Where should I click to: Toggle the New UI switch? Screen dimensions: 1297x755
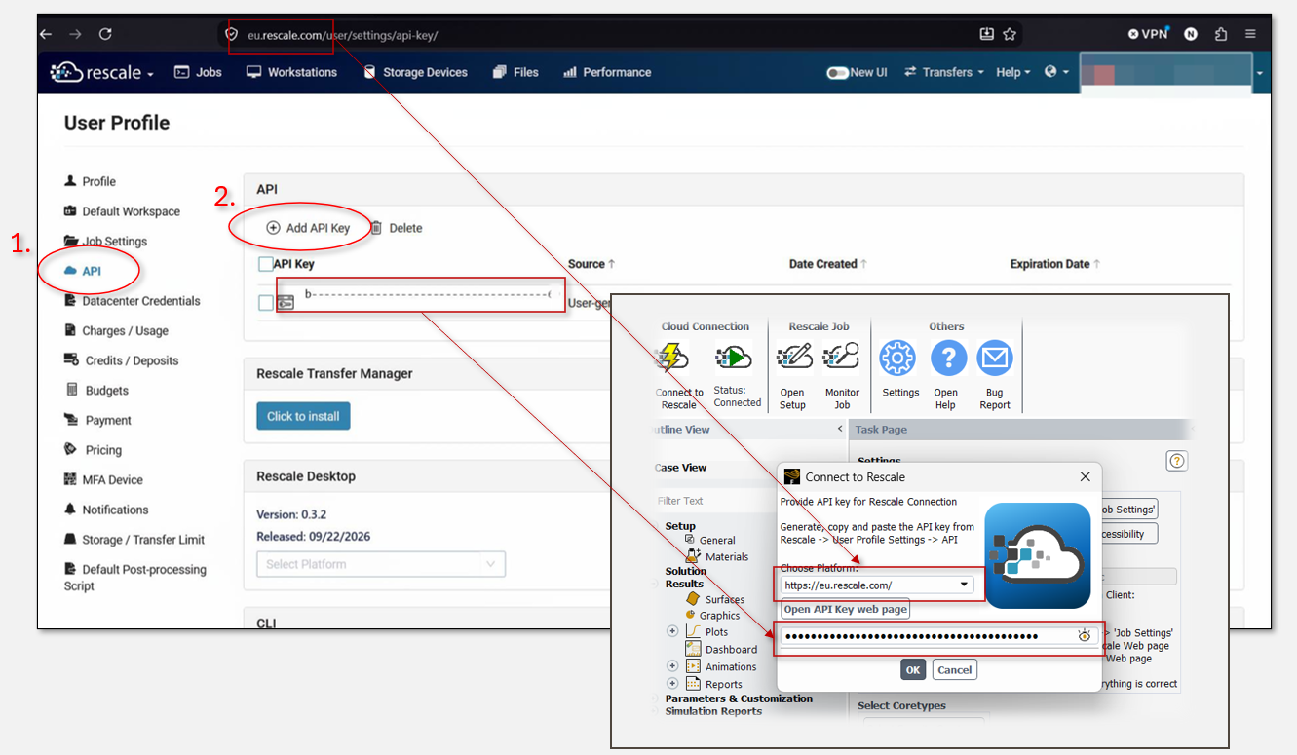tap(837, 73)
